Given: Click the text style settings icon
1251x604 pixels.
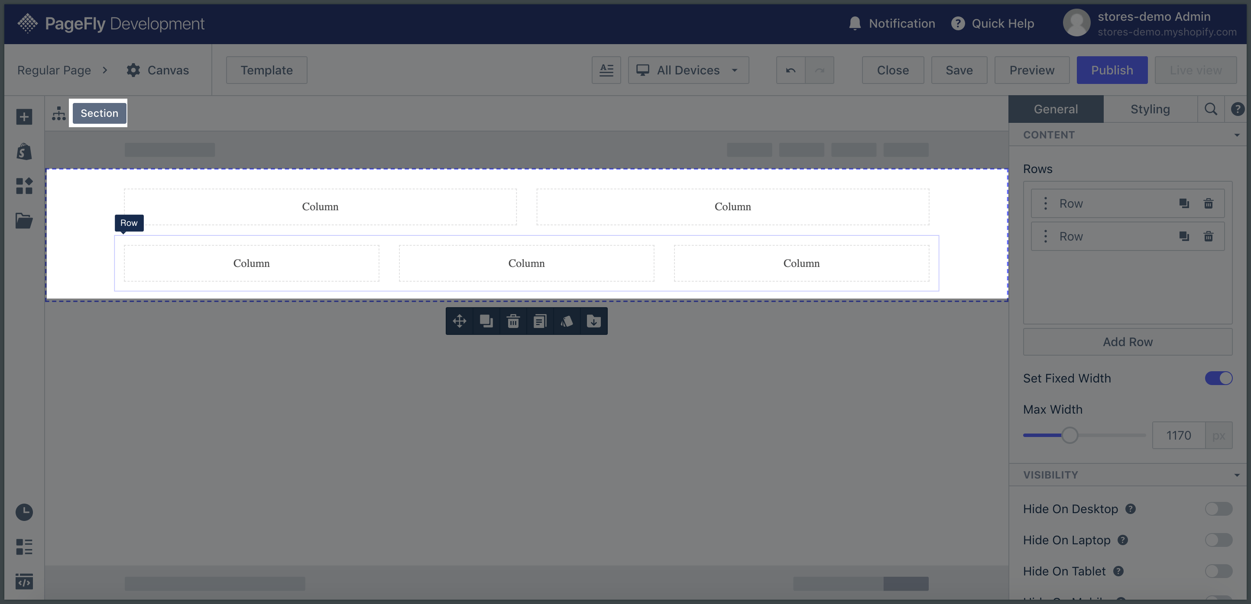Looking at the screenshot, I should (x=606, y=70).
